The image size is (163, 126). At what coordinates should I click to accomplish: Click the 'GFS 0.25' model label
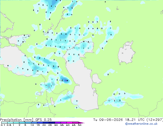[x=43, y=120]
